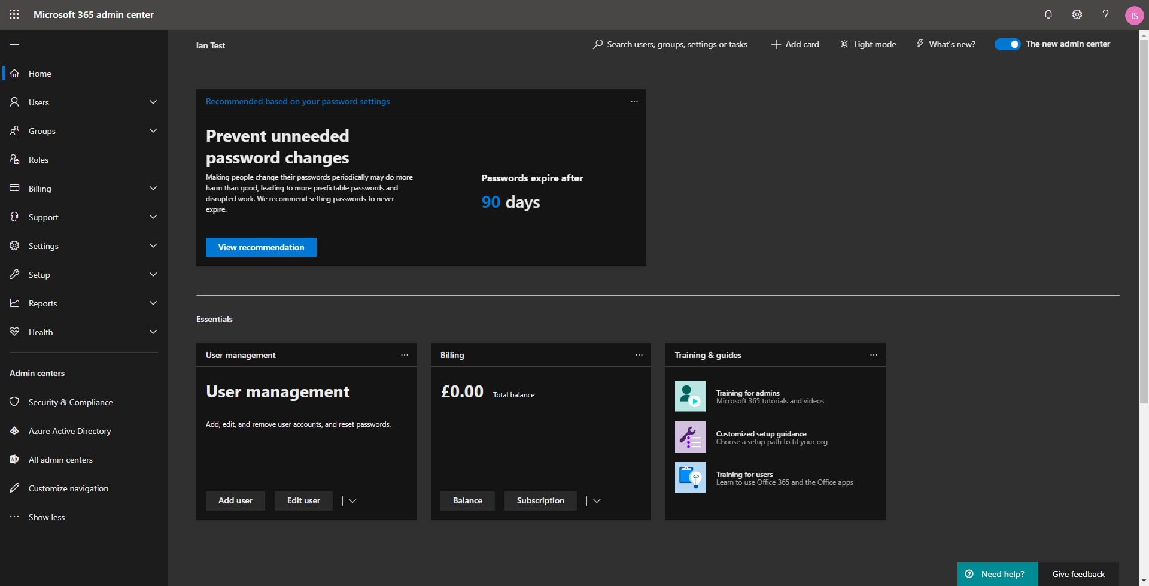Open the app launcher waffle icon

coord(14,14)
